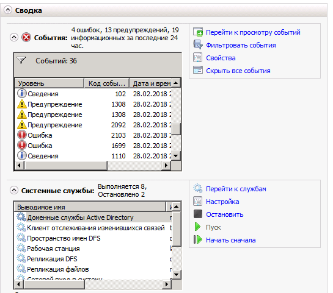Click the services list scroll down arrow

(x=177, y=275)
